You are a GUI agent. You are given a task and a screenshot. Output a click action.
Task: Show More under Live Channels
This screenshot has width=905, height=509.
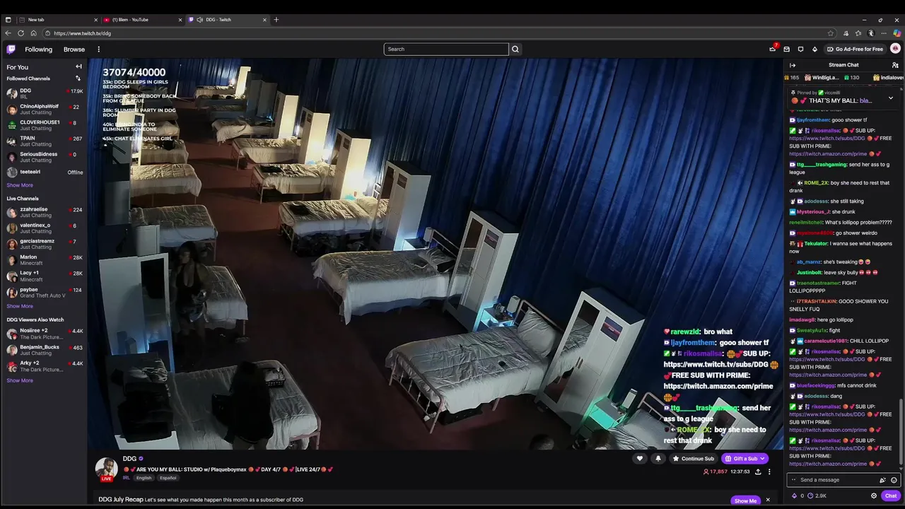(x=20, y=306)
